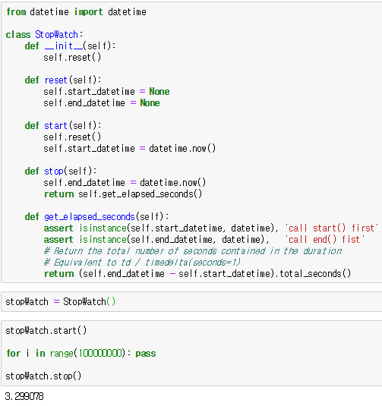Click the output value 3.299078
Viewport: 382px width, 406px height.
tap(24, 396)
